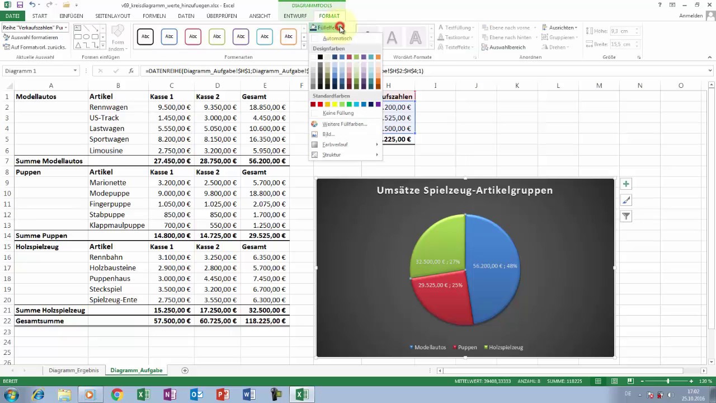The height and width of the screenshot is (403, 716).
Task: Open the Farbverlauf submenu
Action: (345, 144)
